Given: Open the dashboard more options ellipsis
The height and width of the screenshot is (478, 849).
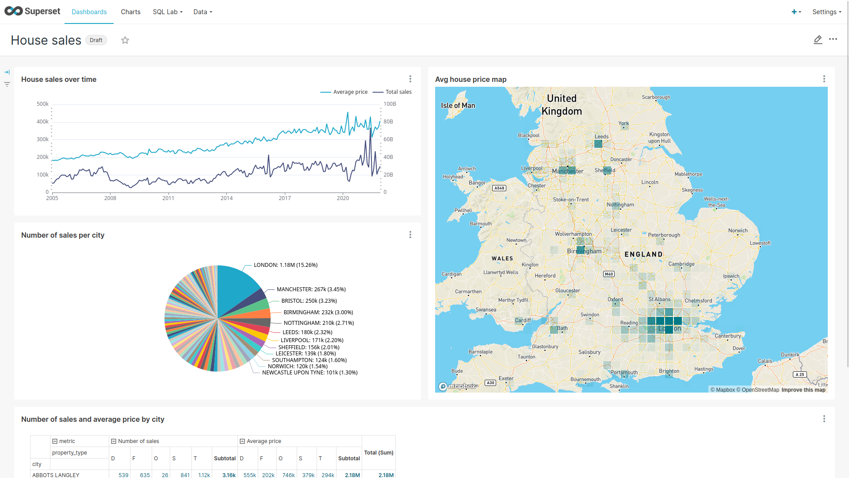Looking at the screenshot, I should point(833,39).
